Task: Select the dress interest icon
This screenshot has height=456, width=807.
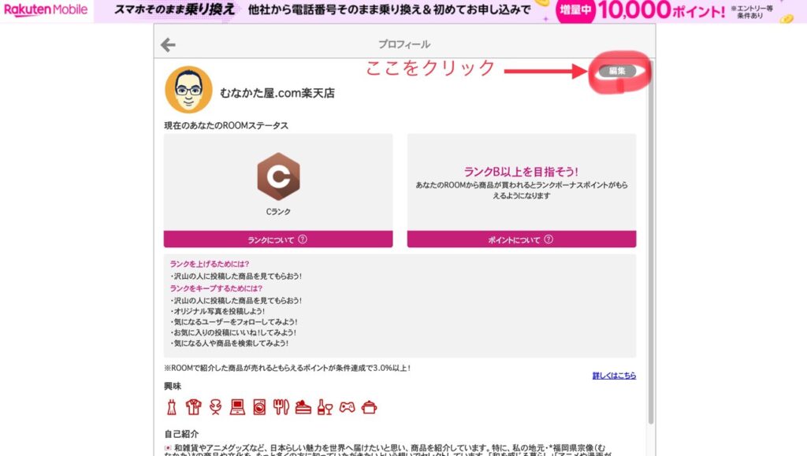Action: coord(172,406)
